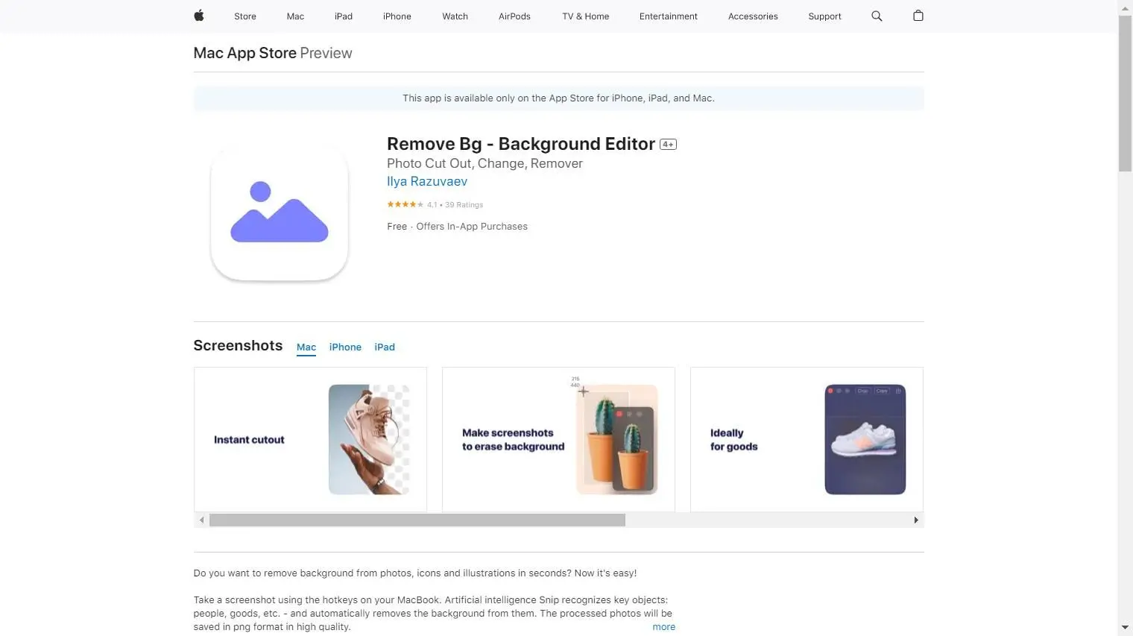This screenshot has width=1133, height=636.
Task: Click the star rating icons
Action: click(405, 204)
